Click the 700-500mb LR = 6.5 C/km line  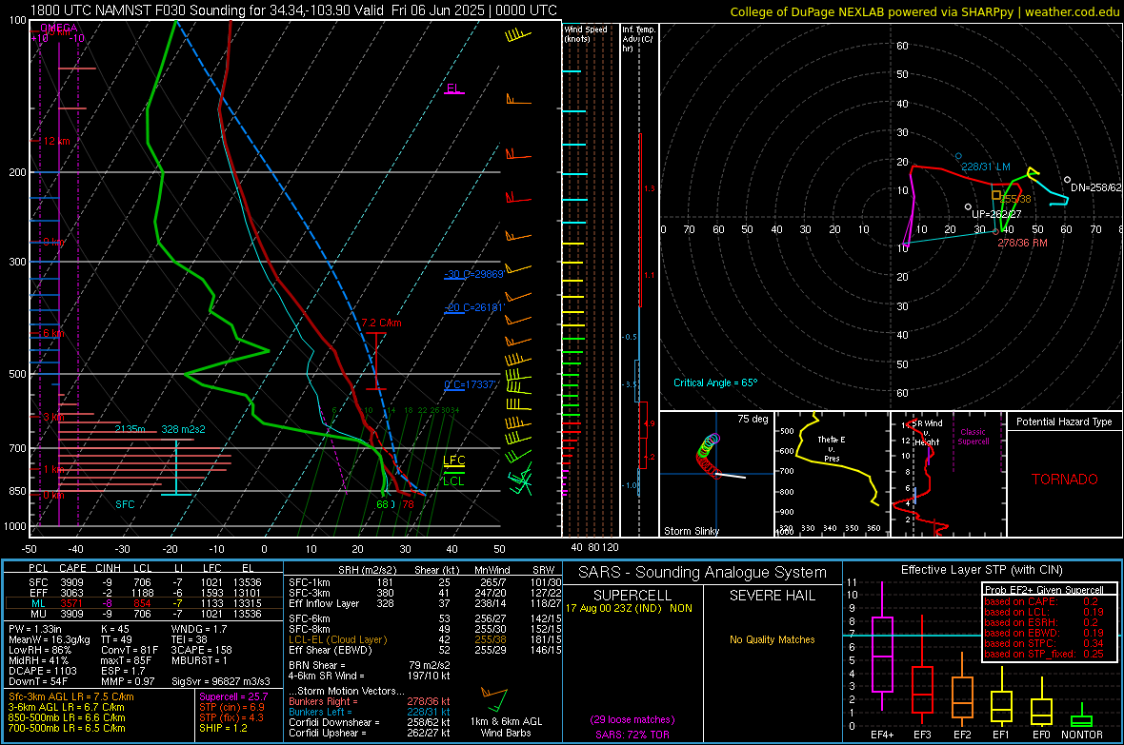click(67, 728)
